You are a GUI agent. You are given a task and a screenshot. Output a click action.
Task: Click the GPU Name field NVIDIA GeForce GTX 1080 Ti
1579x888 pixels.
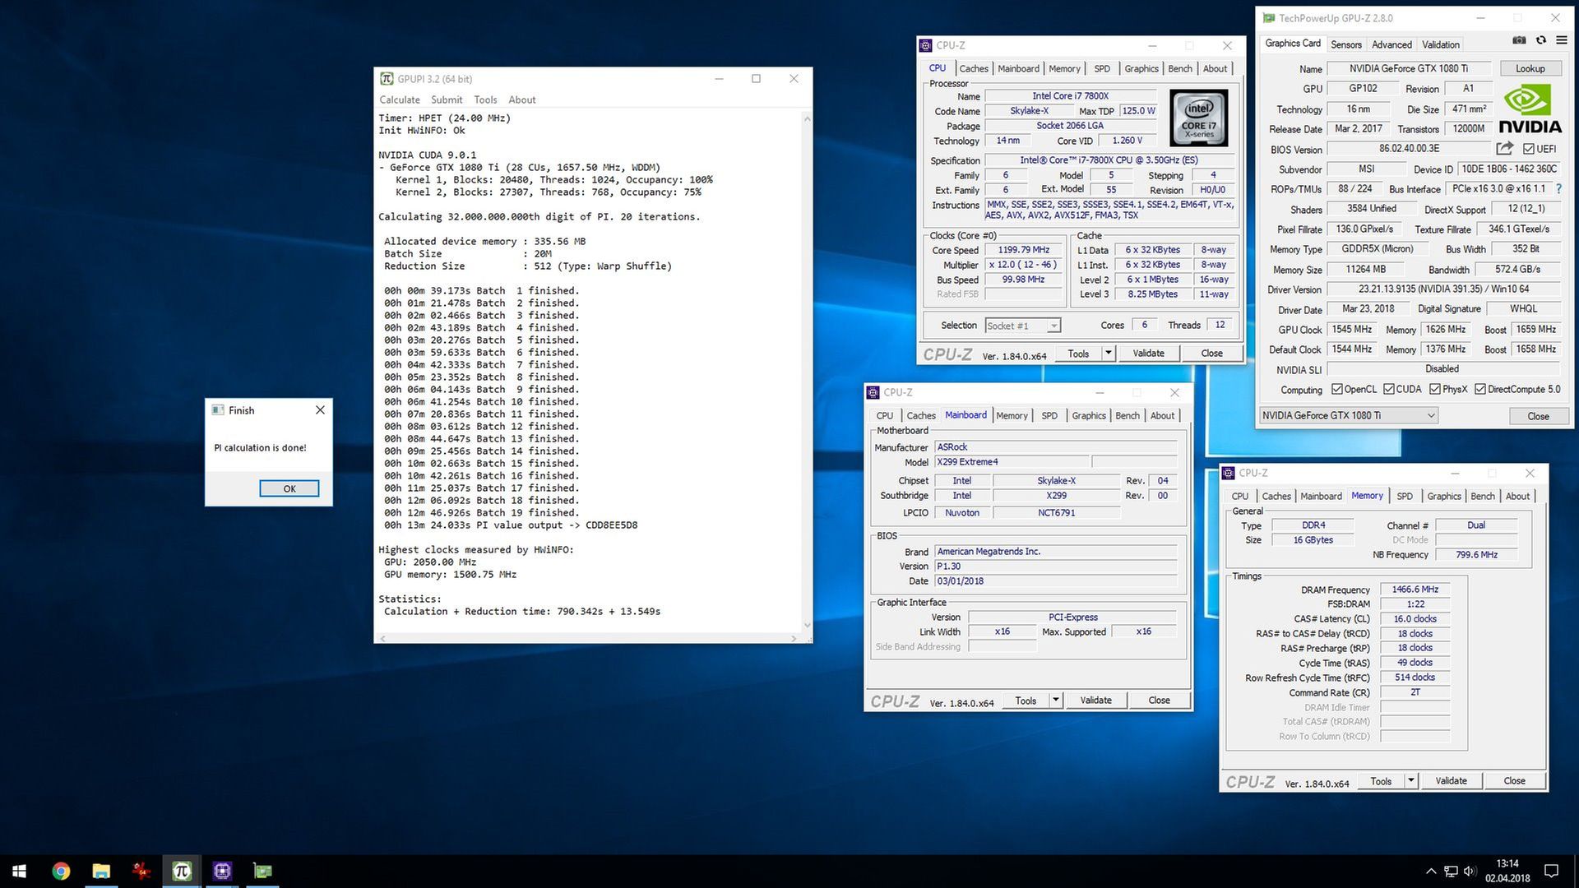pos(1409,68)
